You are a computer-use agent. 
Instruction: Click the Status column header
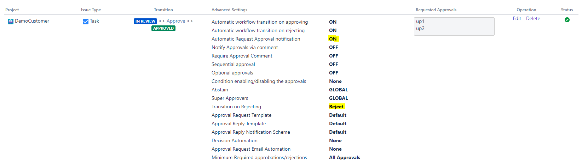pyautogui.click(x=567, y=10)
